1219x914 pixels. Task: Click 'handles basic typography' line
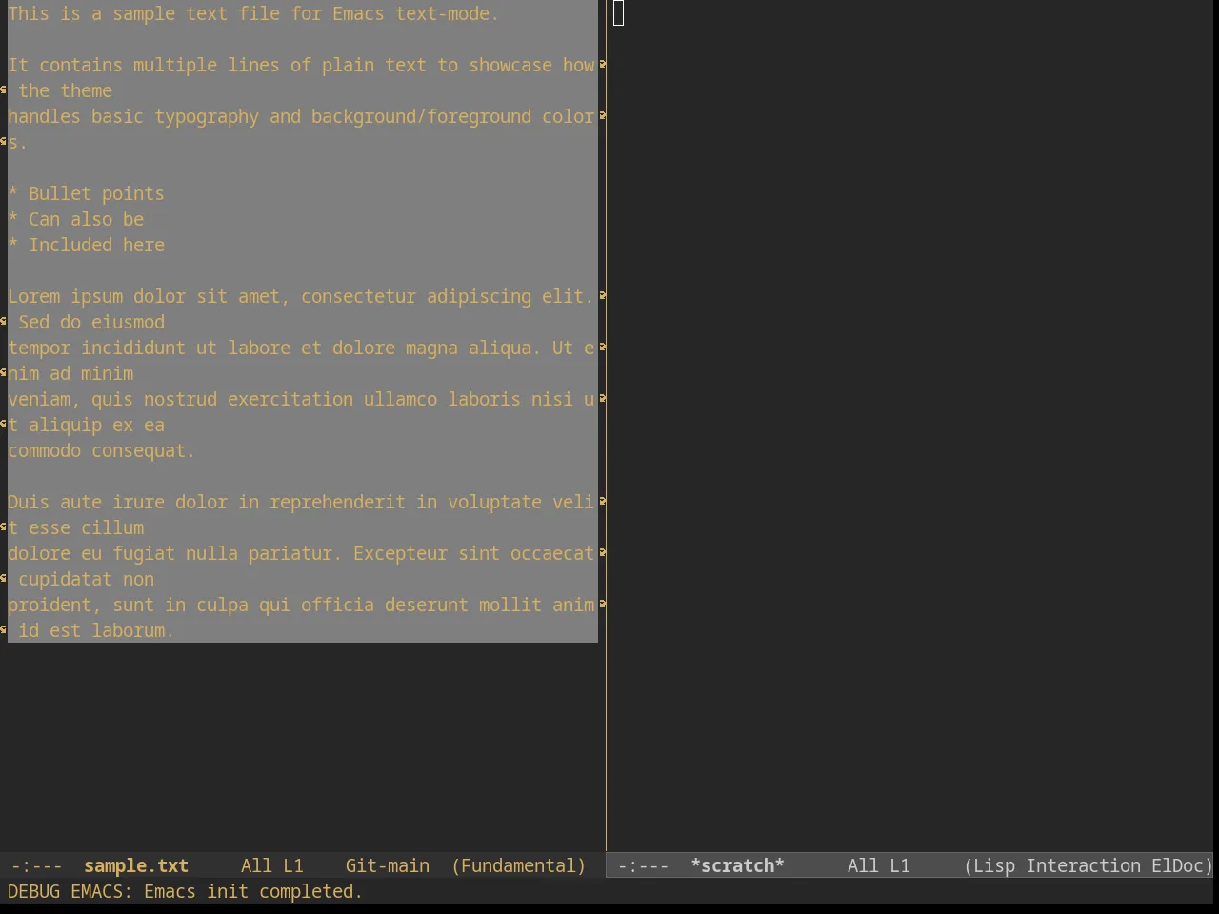301,116
